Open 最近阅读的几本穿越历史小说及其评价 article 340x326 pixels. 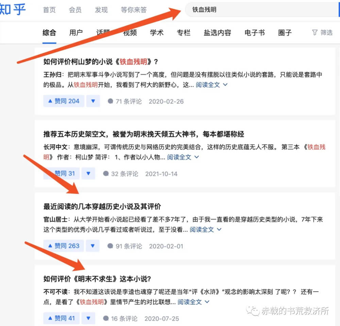pos(102,207)
